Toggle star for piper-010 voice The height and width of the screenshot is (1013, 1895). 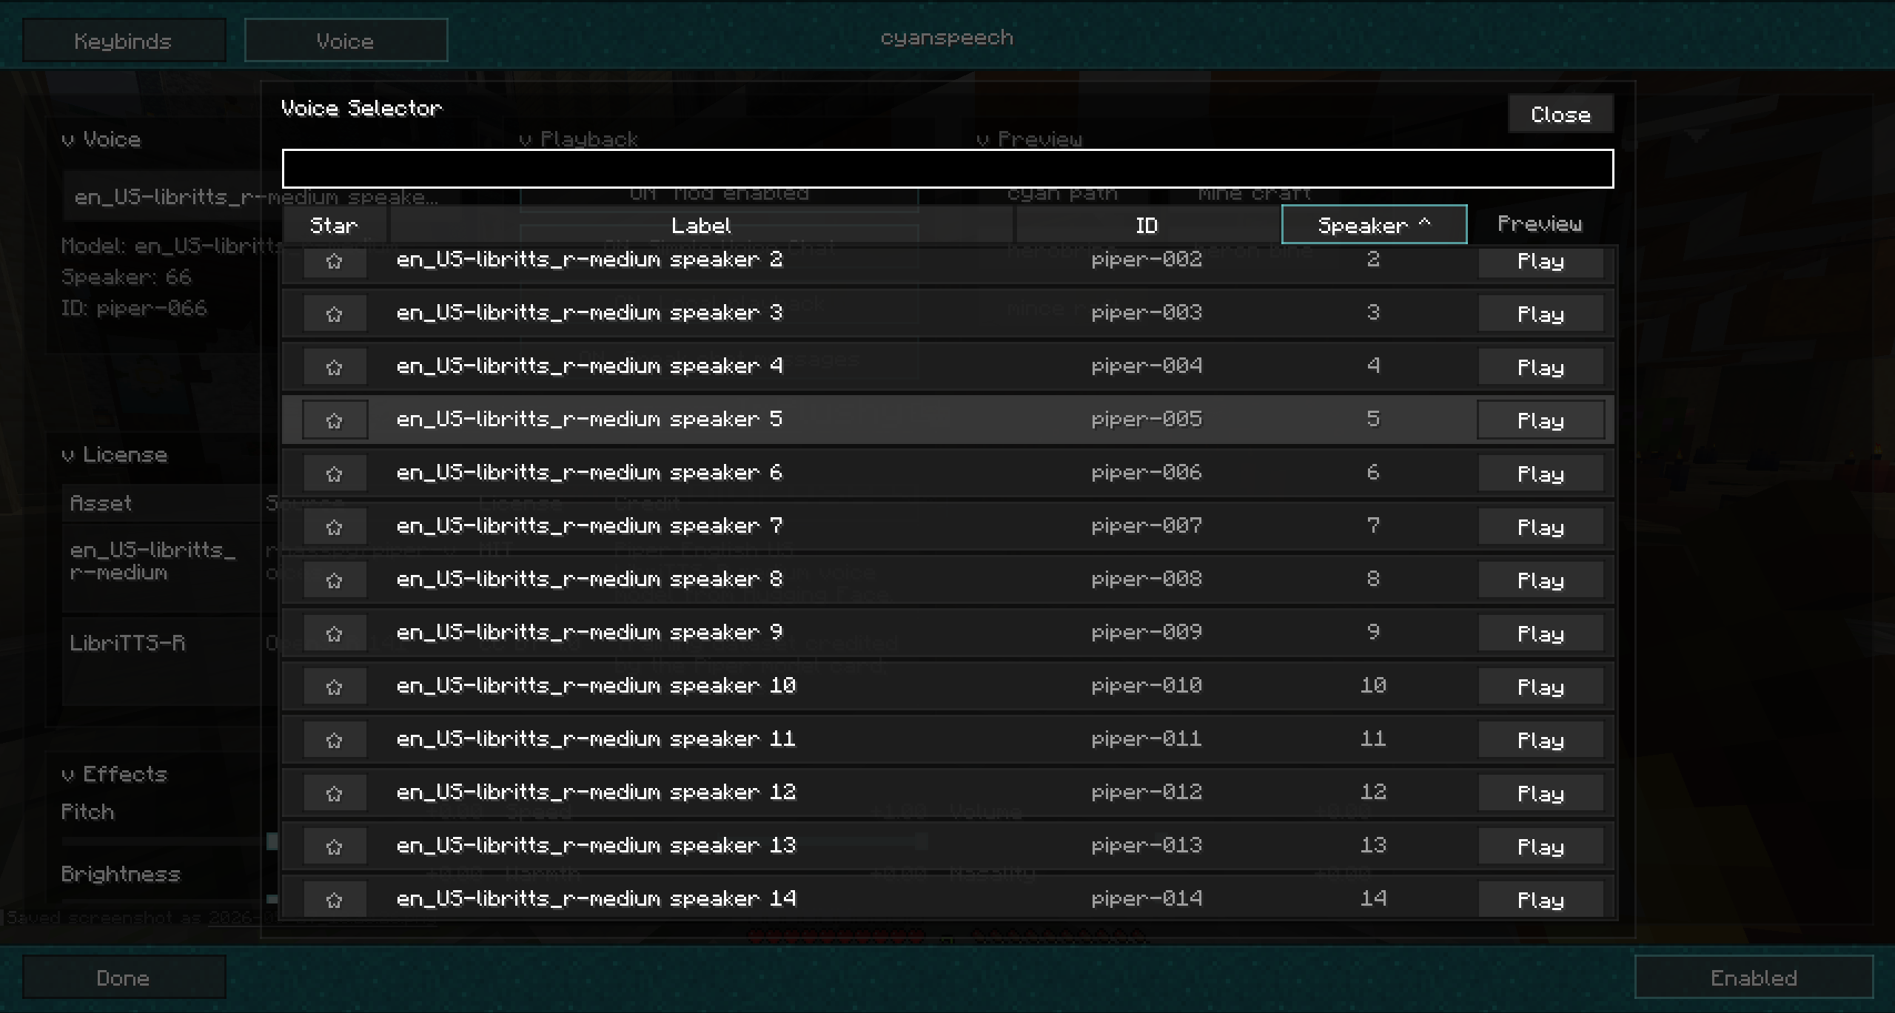335,687
